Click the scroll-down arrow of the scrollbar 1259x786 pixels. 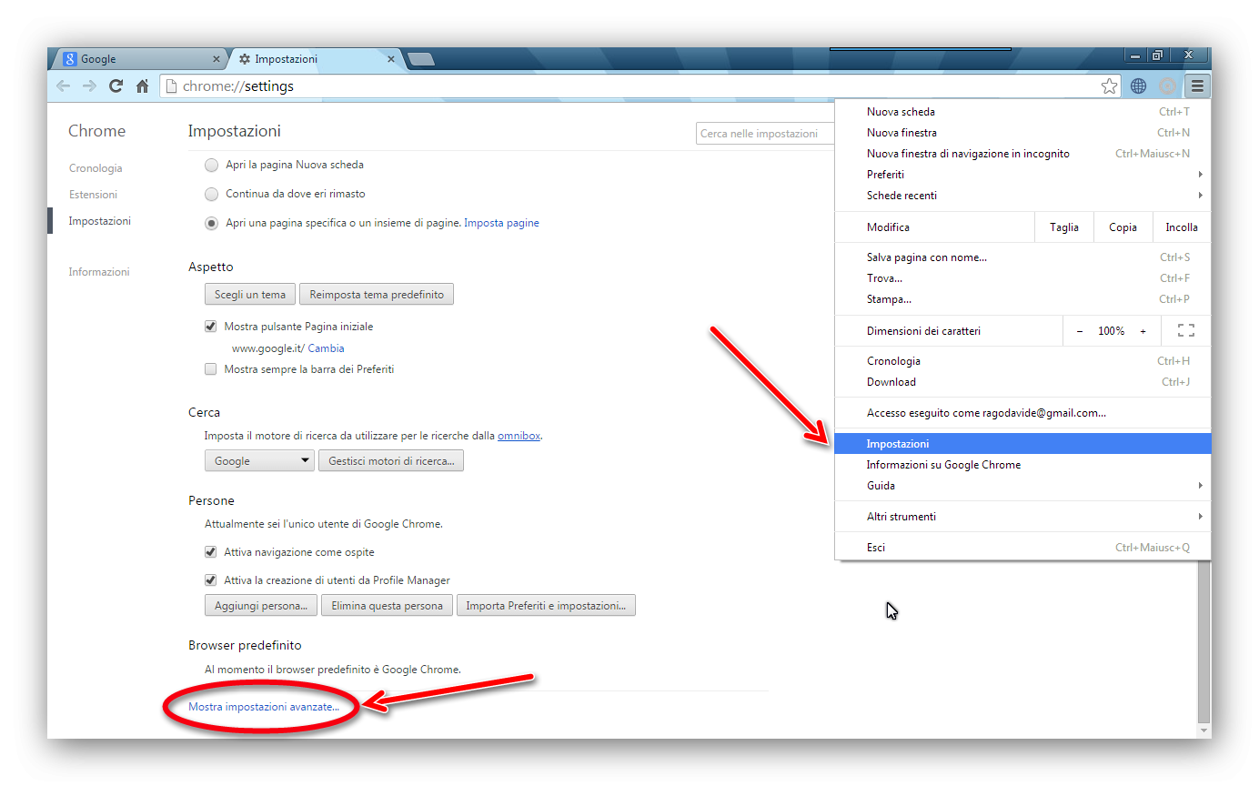tap(1204, 731)
